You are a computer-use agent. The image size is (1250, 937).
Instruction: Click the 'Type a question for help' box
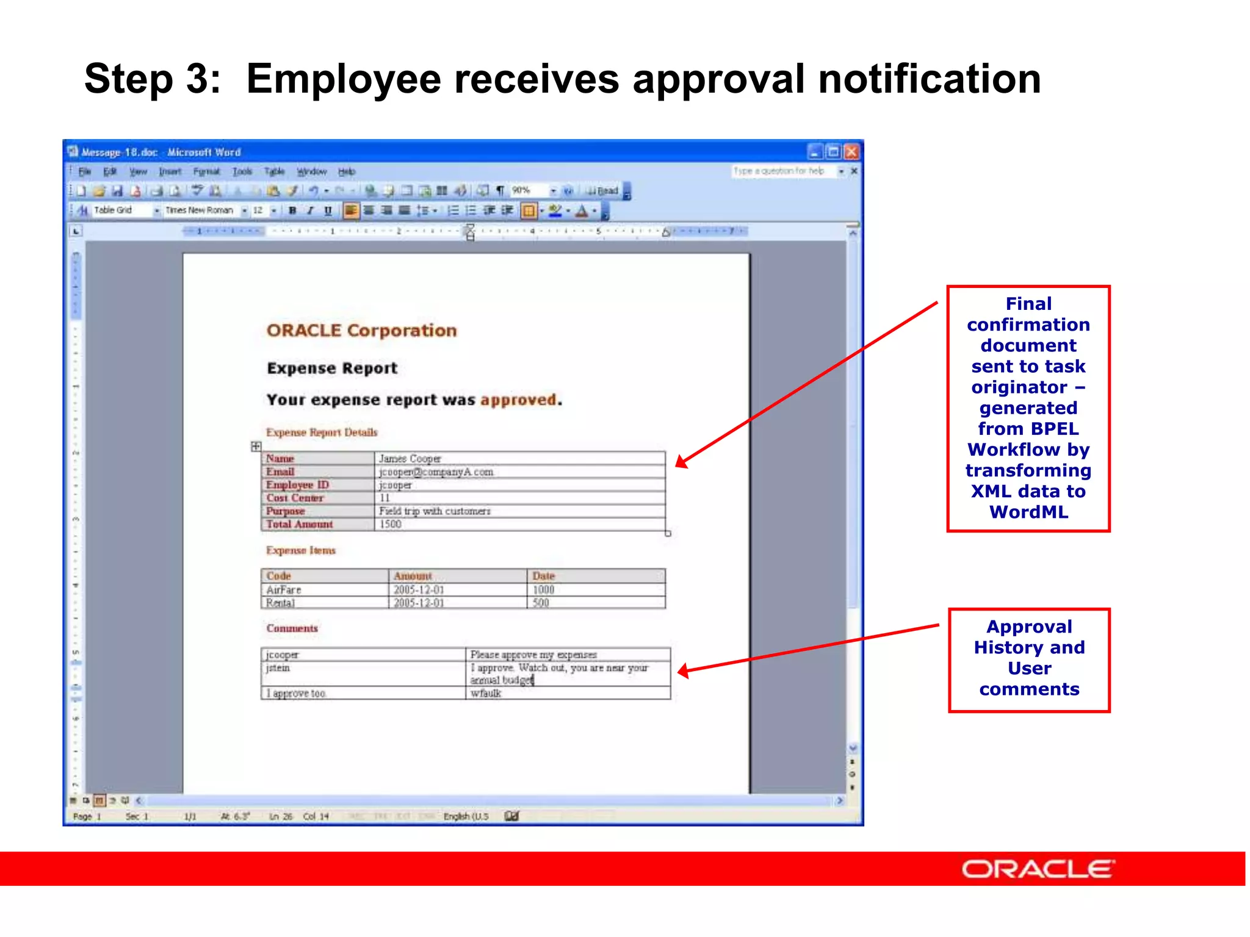click(x=783, y=171)
